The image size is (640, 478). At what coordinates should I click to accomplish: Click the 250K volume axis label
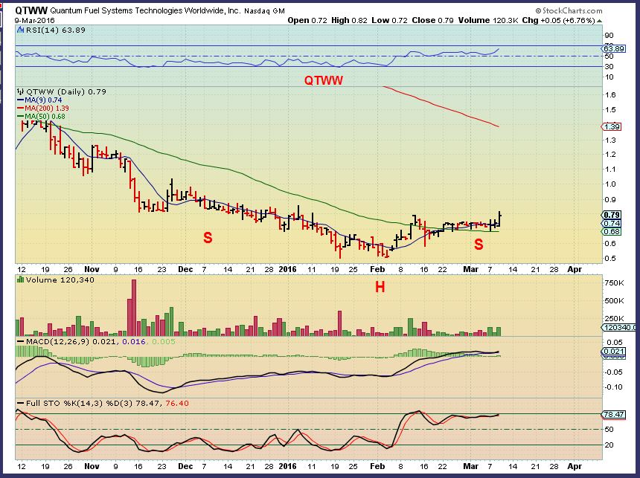614,318
